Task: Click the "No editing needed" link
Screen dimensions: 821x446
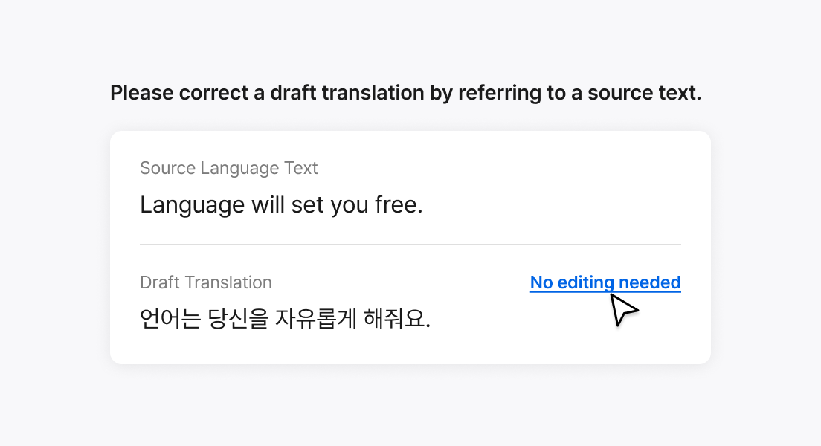Action: [605, 282]
